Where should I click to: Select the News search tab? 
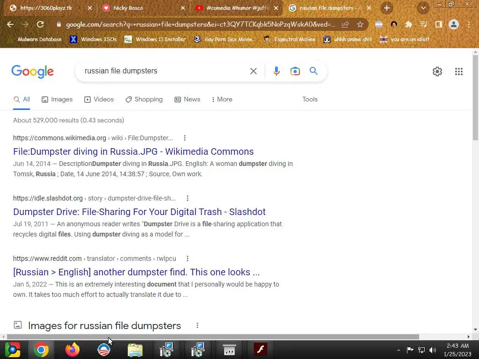[x=187, y=100]
